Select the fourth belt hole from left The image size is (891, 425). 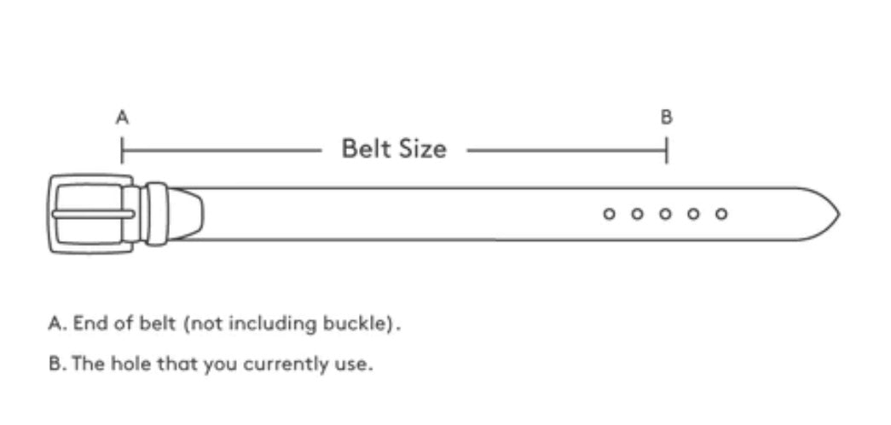click(693, 214)
